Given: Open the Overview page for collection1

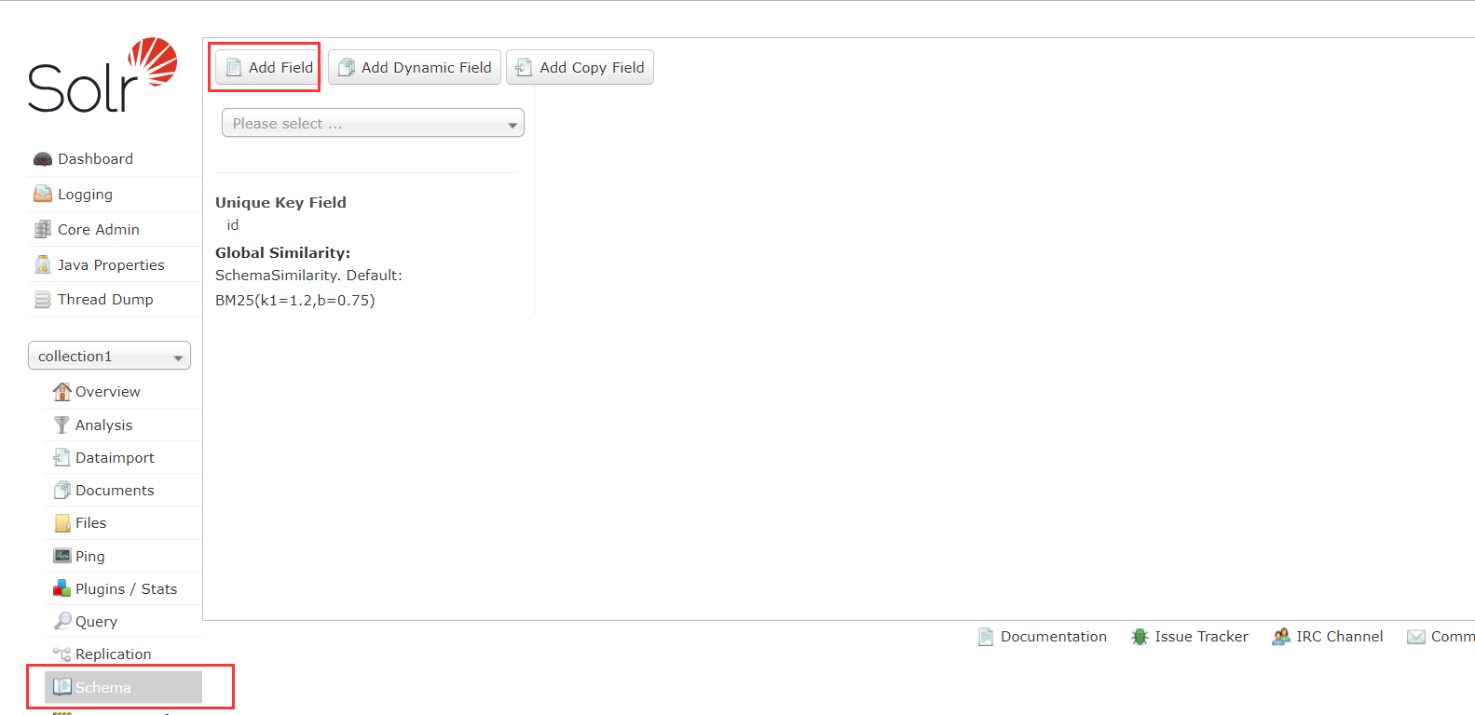Looking at the screenshot, I should 123,392.
